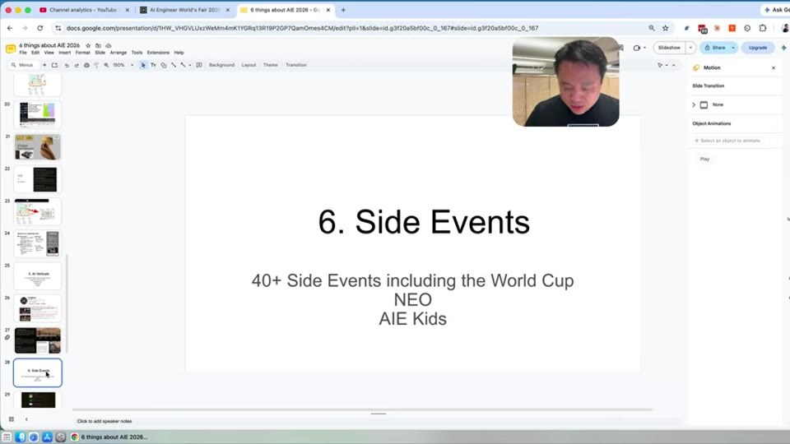Click the Background toolbar button
Image resolution: width=790 pixels, height=444 pixels.
pos(221,65)
